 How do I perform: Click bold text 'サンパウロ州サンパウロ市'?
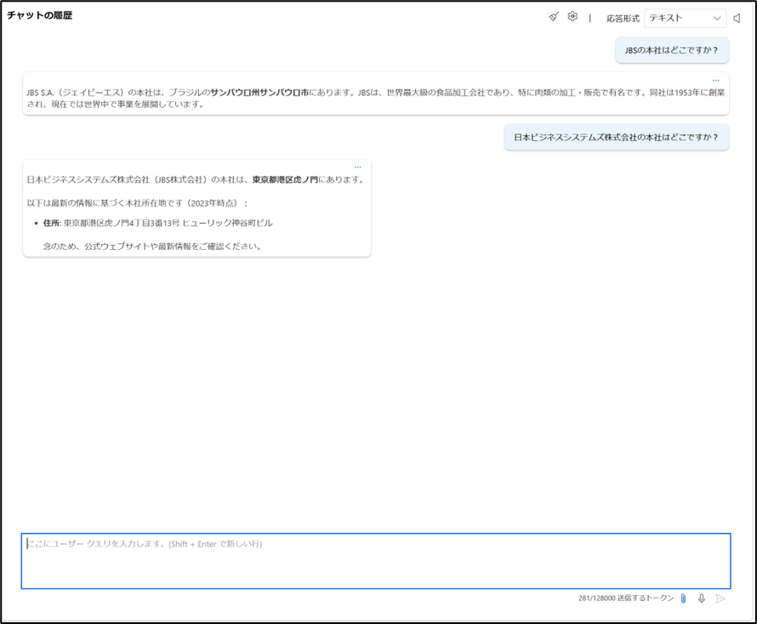259,92
